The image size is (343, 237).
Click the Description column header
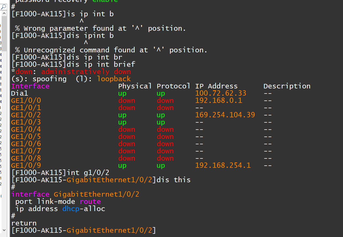pos(287,86)
